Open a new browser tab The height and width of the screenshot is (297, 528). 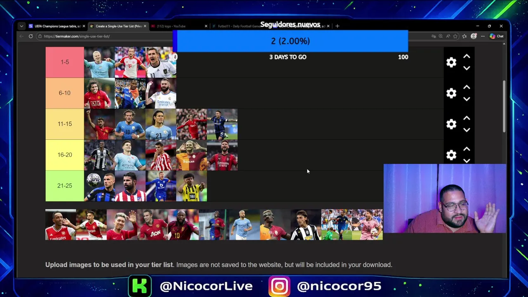pyautogui.click(x=337, y=26)
